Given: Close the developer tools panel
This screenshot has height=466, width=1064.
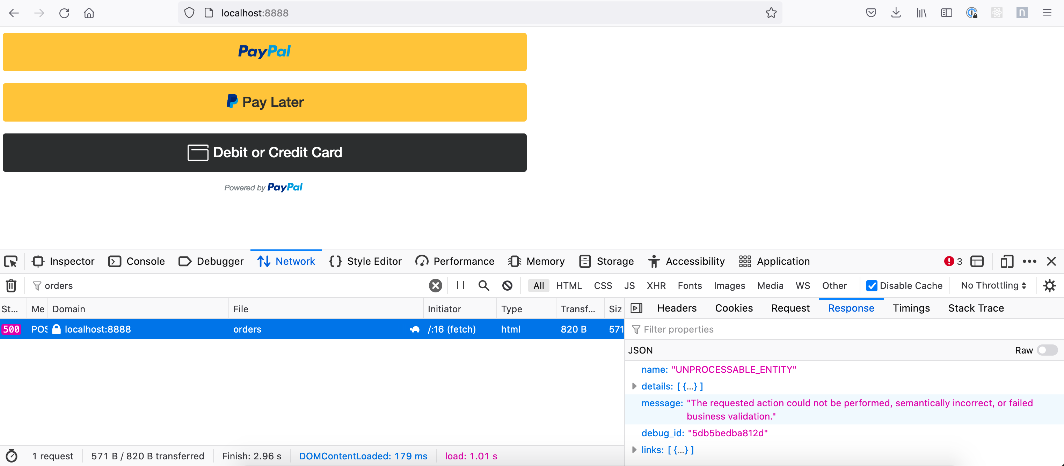Looking at the screenshot, I should tap(1051, 262).
